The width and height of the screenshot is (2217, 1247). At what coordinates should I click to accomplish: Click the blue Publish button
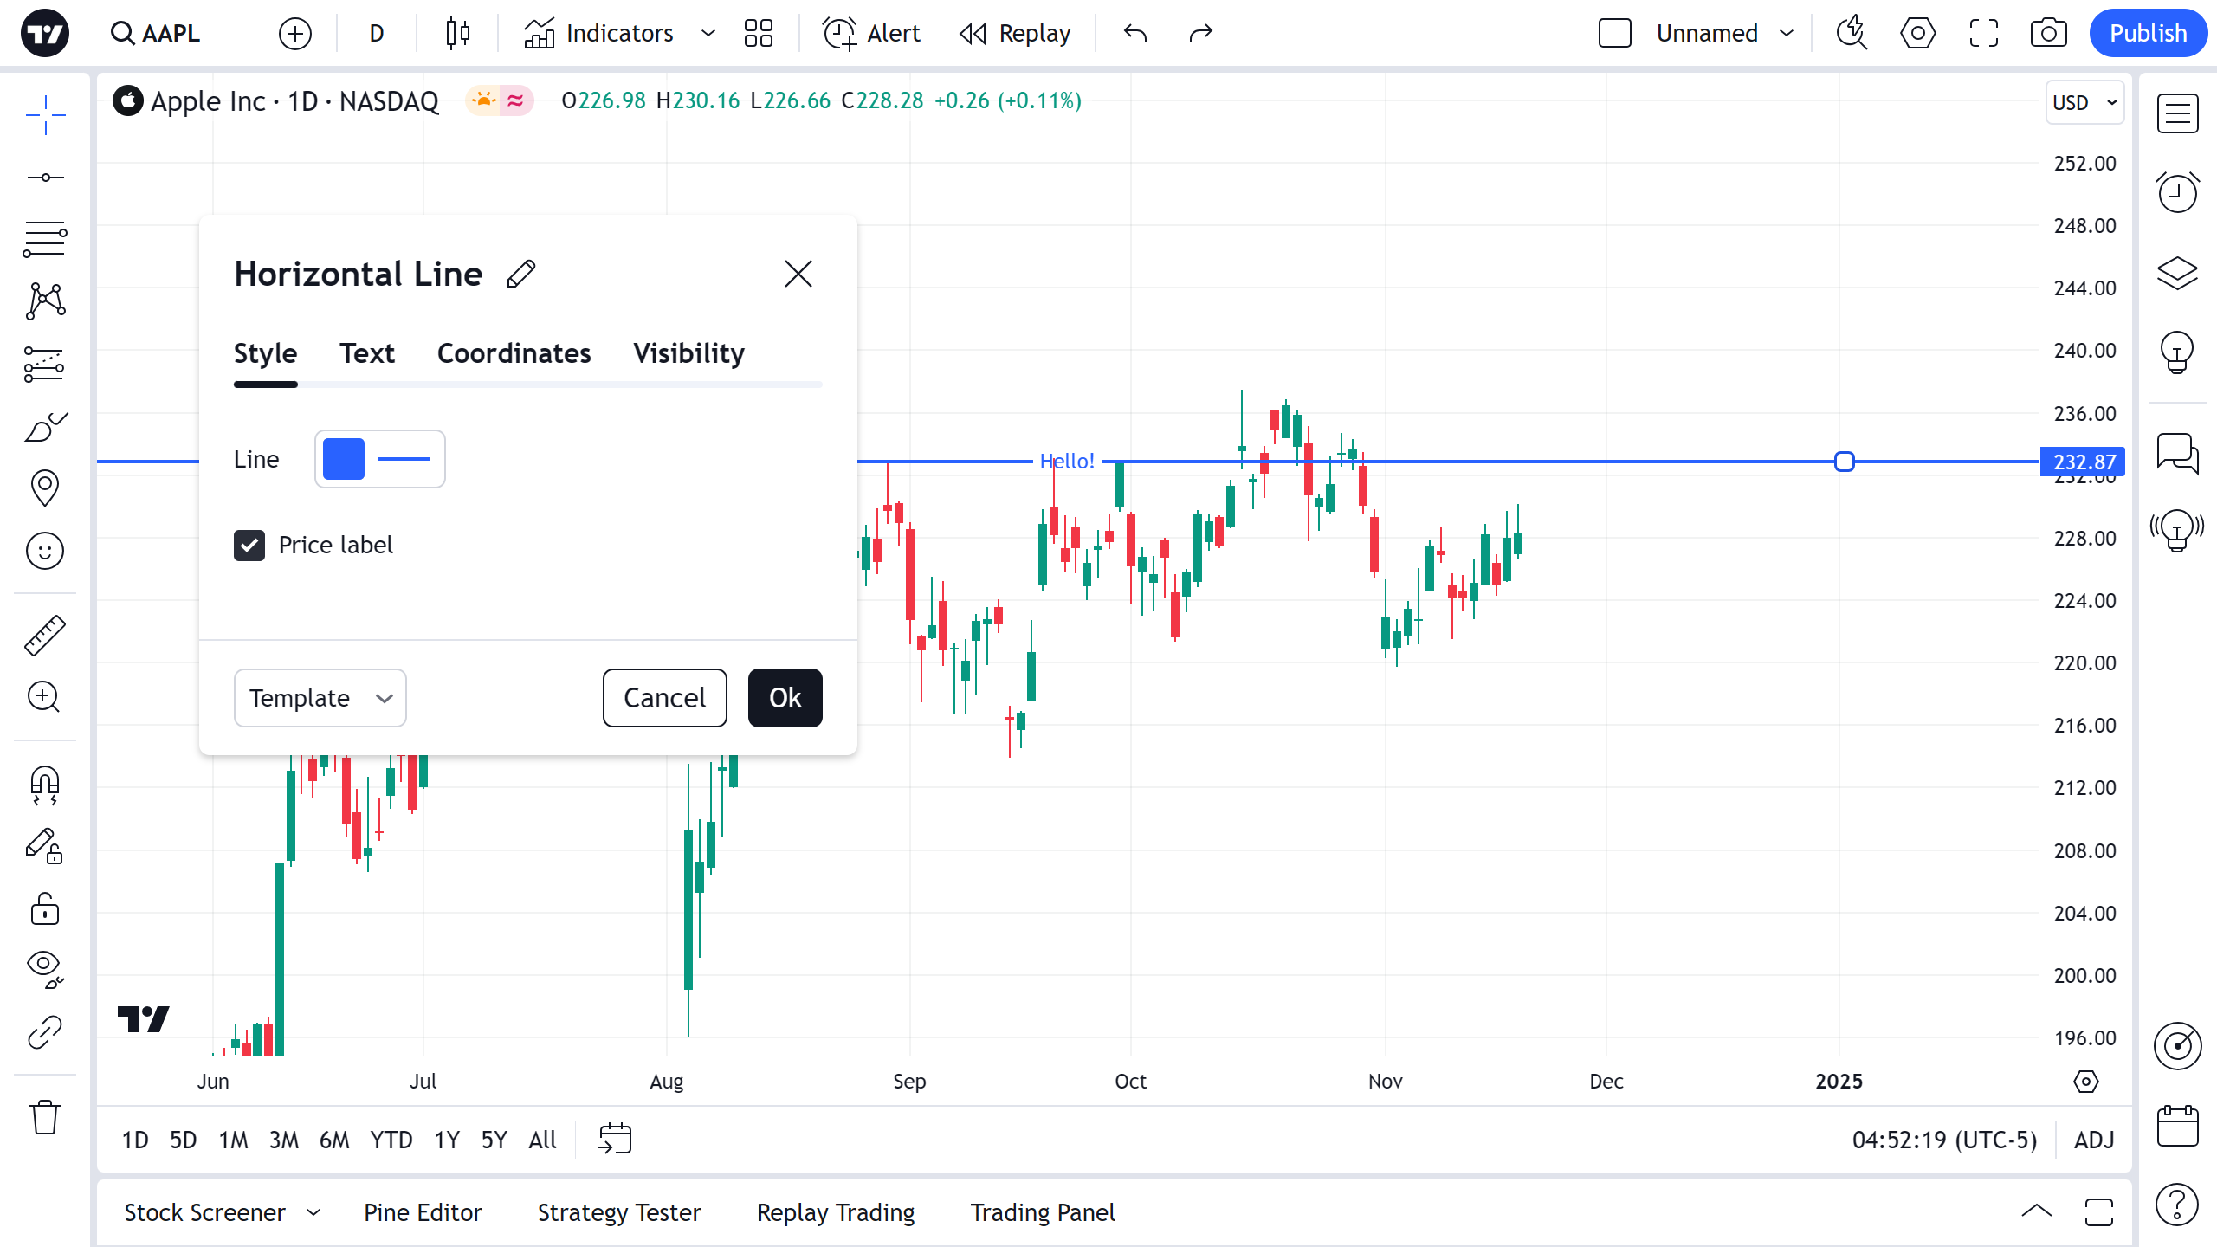(2147, 33)
